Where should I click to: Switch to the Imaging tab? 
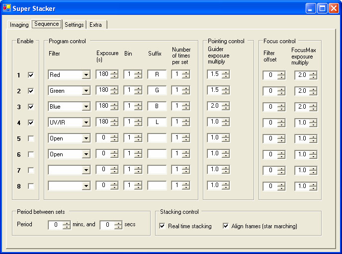tap(19, 25)
